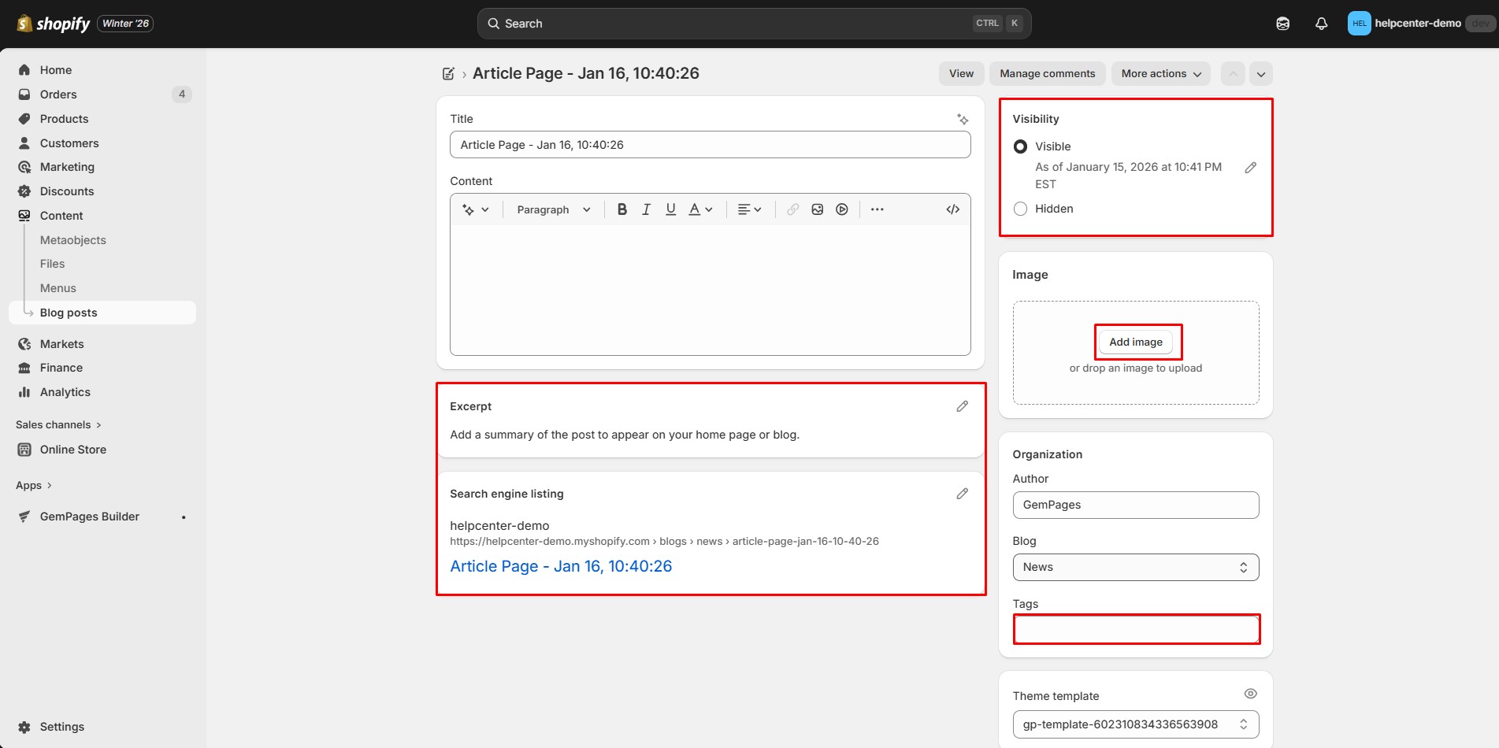Viewport: 1499px width, 748px height.
Task: Open Blog posts in sidebar
Action: tap(69, 313)
